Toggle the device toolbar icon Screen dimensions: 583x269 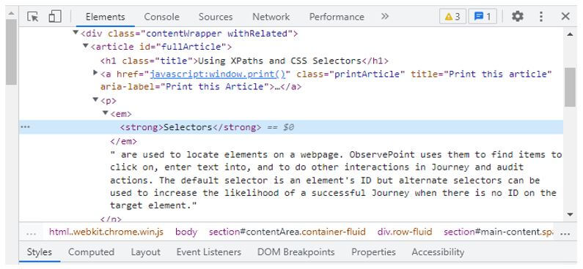tap(55, 17)
